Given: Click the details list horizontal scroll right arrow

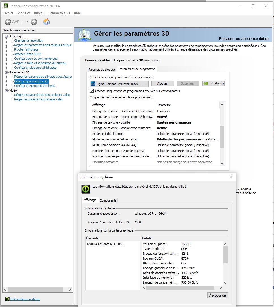Looking at the screenshot, I should (x=221, y=287).
